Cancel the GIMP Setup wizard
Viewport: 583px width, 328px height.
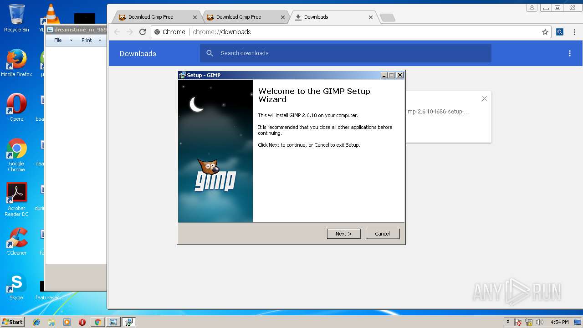tap(382, 234)
